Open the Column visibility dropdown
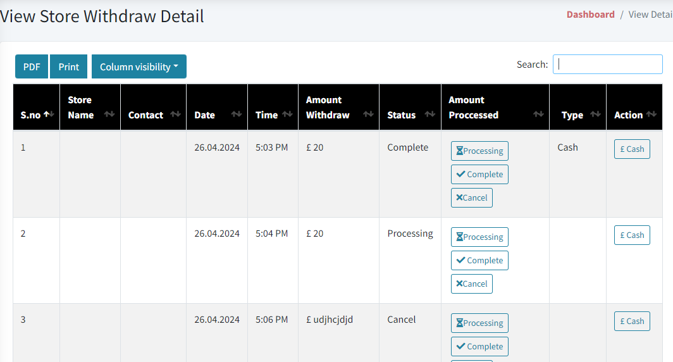This screenshot has width=673, height=362. click(139, 66)
